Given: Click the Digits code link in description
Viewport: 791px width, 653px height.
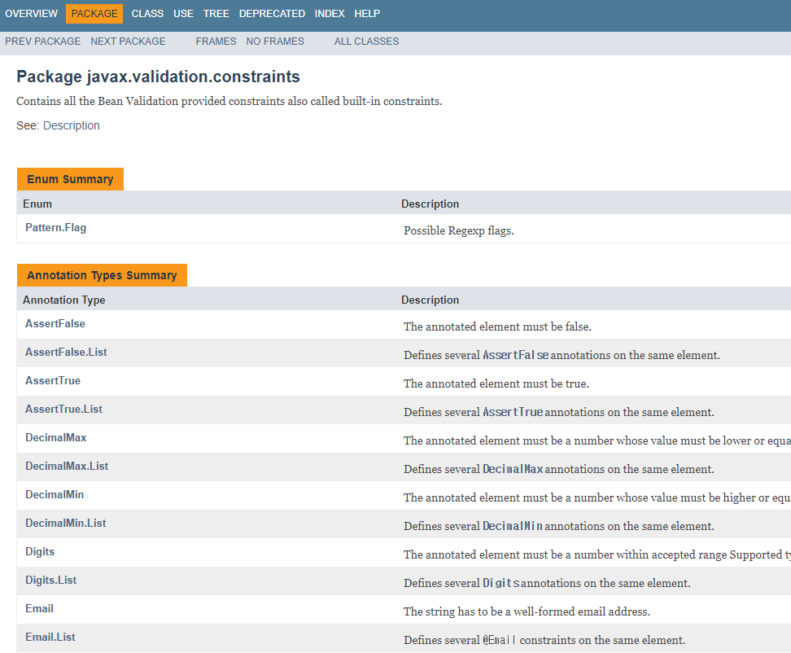Looking at the screenshot, I should click(501, 583).
